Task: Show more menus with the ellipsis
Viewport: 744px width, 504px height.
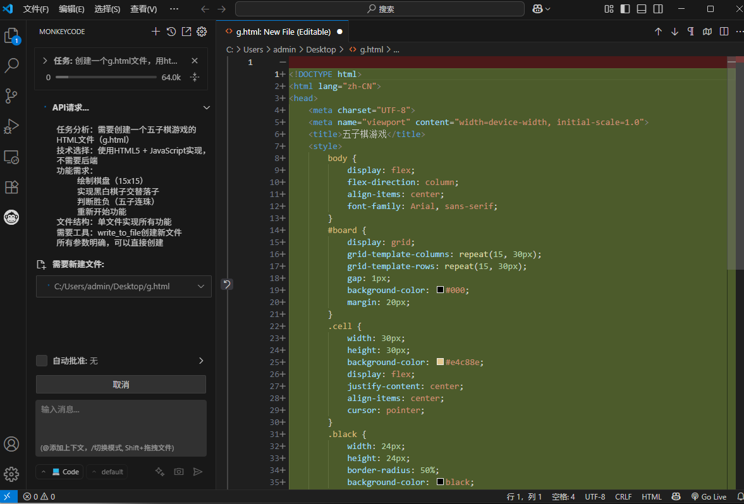Action: (174, 9)
